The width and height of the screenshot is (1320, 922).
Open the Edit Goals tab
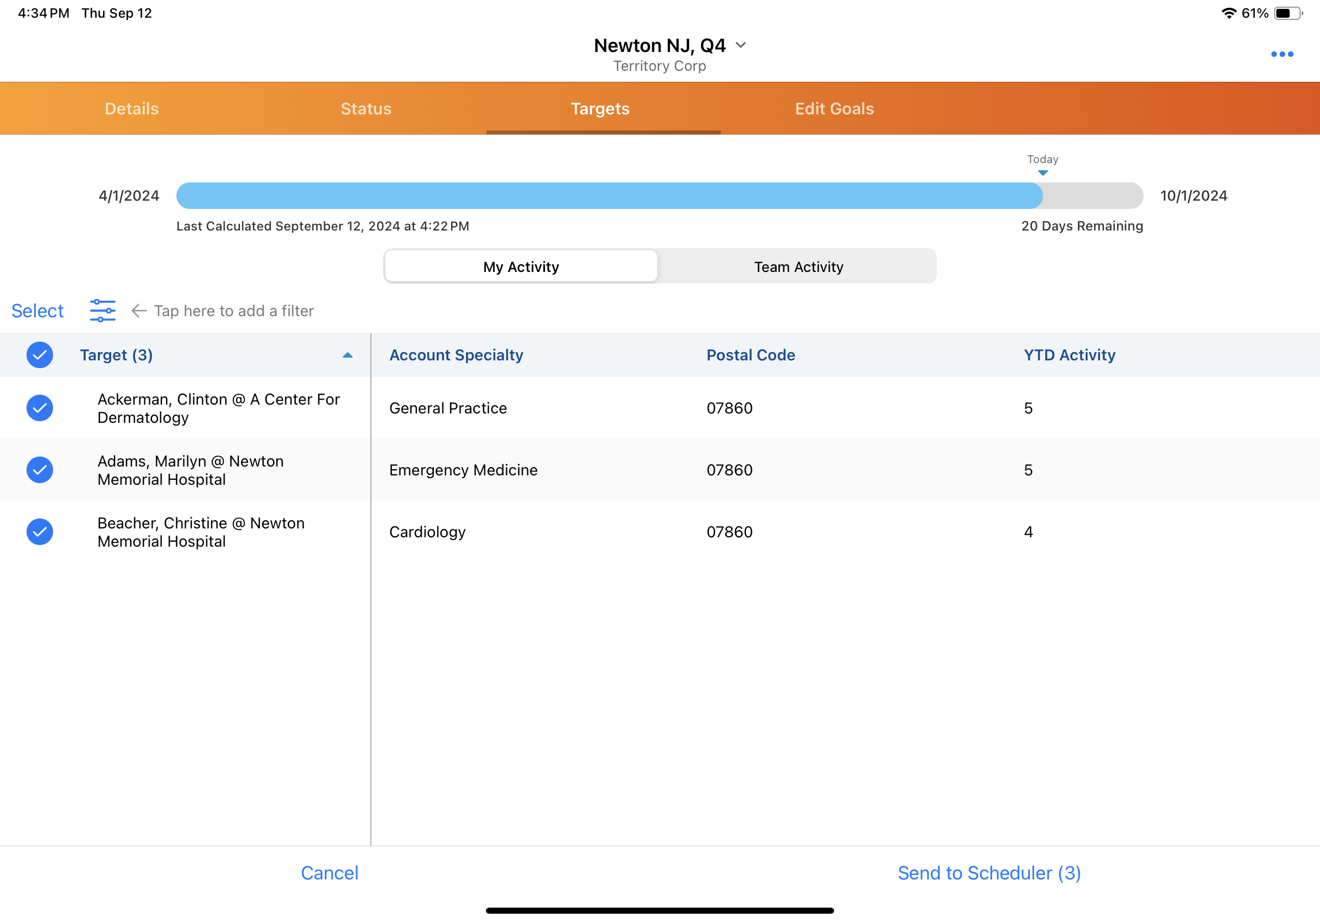(x=834, y=109)
